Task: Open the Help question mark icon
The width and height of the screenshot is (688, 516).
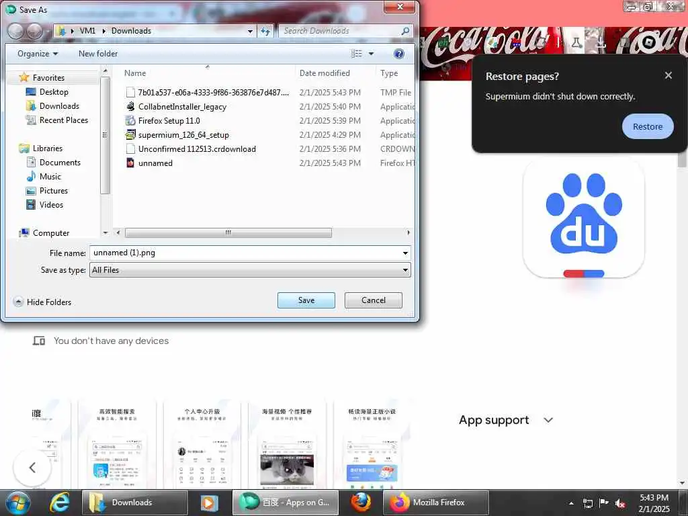Action: (x=398, y=54)
